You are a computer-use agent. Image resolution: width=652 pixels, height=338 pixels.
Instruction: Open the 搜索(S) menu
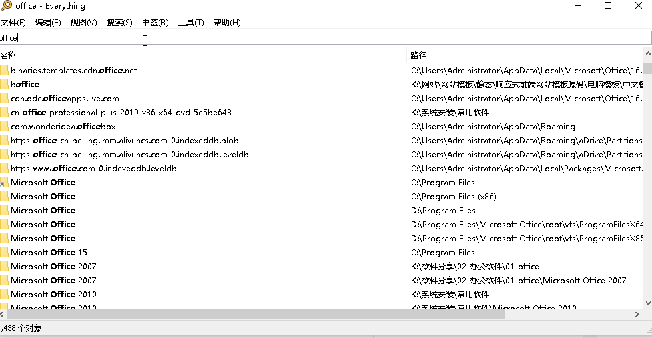point(119,23)
